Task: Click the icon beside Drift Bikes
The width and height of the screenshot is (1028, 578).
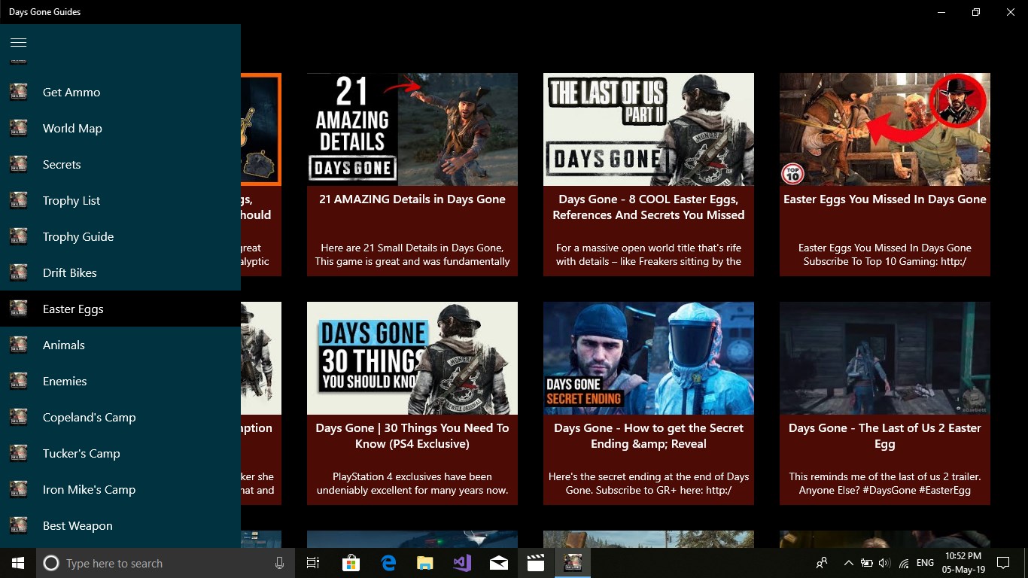Action: 19,273
